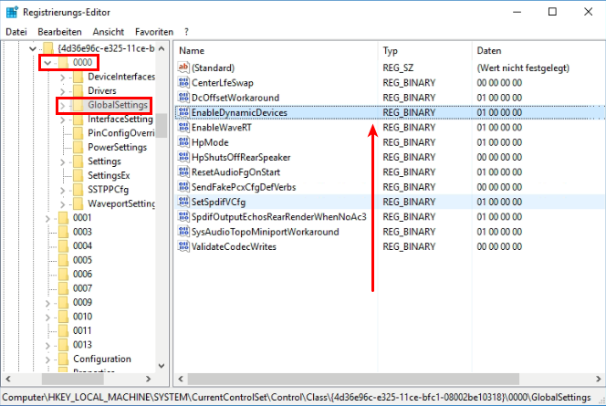
Task: Click the Registry Editor app icon in title bar
Action: pyautogui.click(x=12, y=13)
